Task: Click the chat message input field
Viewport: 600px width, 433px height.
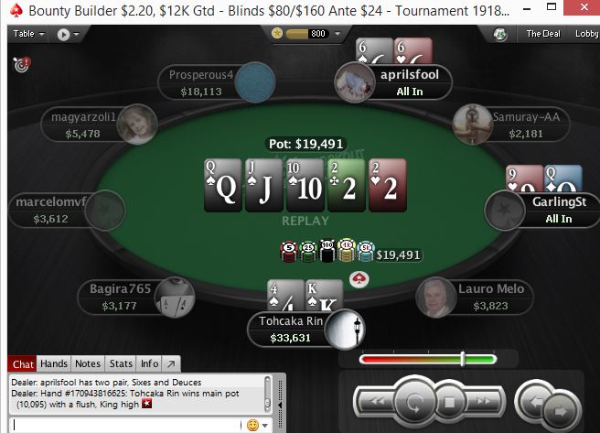Action: point(124,425)
